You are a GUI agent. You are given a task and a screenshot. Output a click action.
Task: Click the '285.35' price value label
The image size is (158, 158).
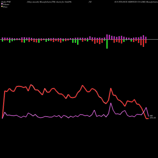point(153,118)
